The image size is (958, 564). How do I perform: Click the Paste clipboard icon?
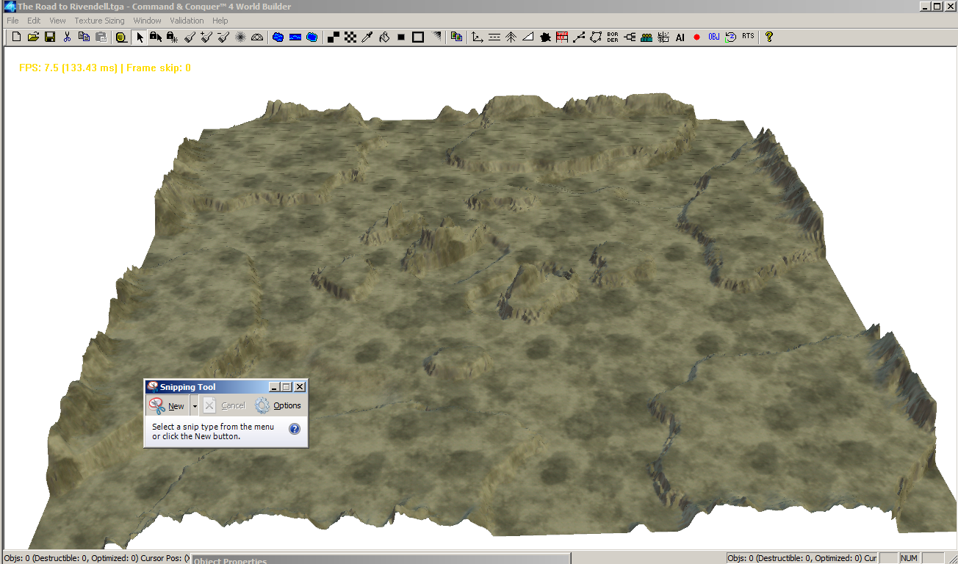pos(101,37)
